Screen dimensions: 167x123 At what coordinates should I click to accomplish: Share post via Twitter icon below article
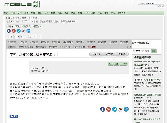point(114,109)
